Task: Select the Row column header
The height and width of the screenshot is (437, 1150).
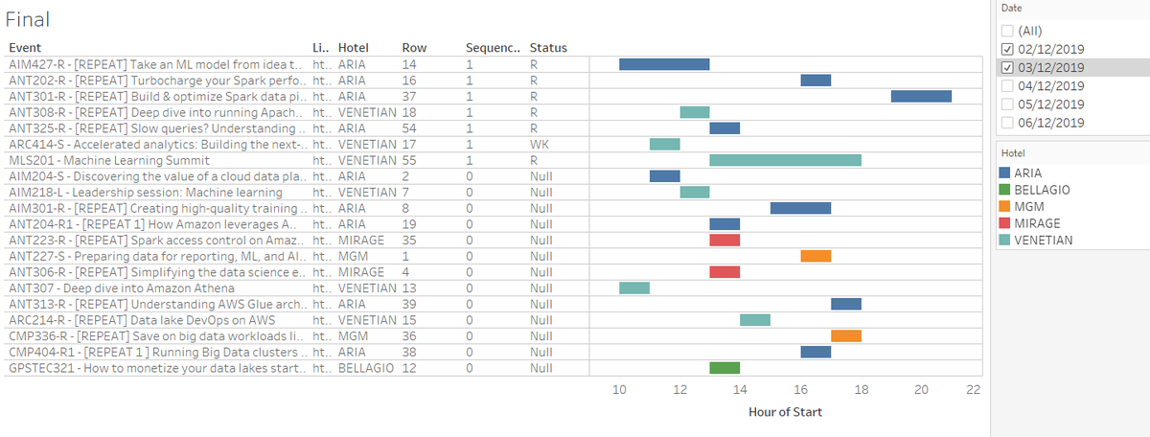Action: tap(414, 48)
